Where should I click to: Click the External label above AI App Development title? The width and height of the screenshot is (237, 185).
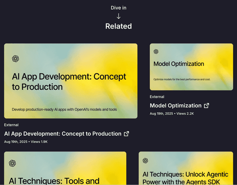coord(11,125)
